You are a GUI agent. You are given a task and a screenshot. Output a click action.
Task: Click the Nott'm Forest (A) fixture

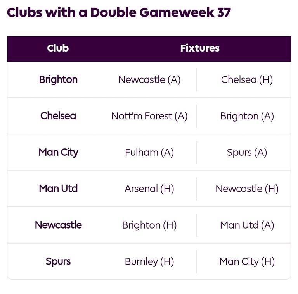click(x=149, y=116)
